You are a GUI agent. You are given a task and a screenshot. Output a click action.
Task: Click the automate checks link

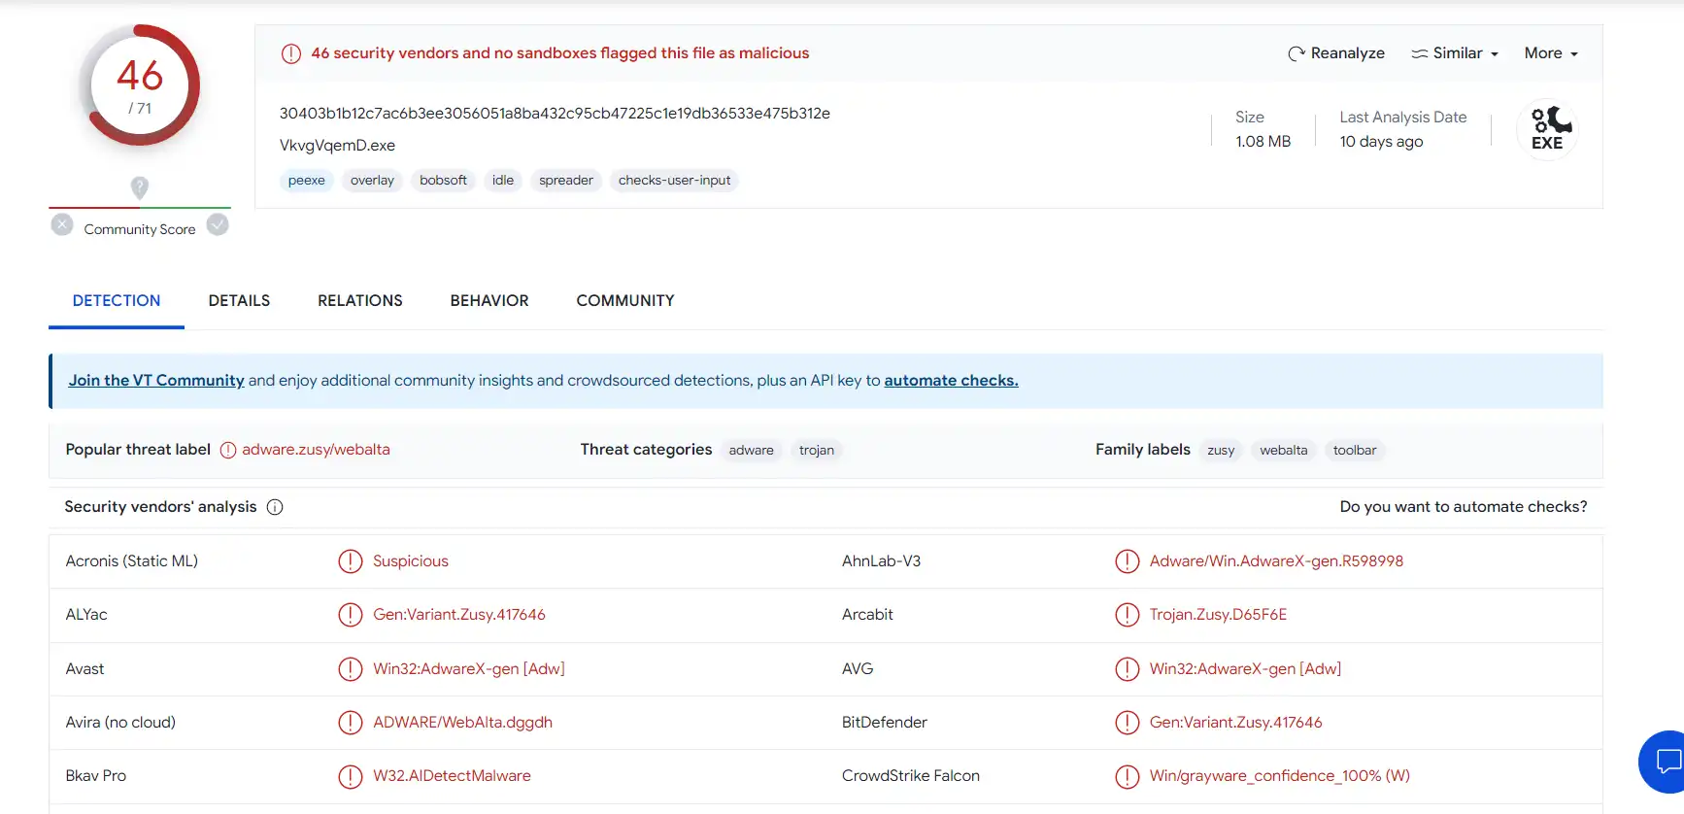tap(951, 381)
